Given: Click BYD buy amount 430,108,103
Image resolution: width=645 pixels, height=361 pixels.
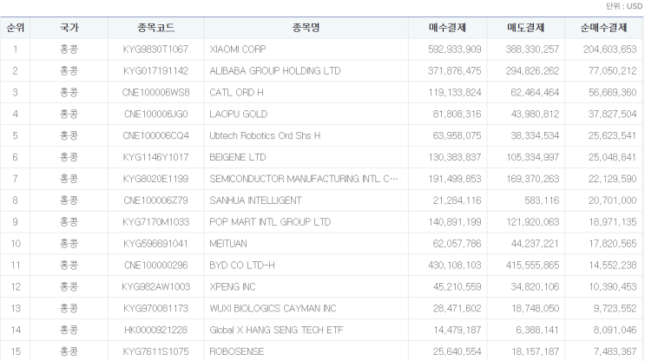Looking at the screenshot, I should 455,266.
